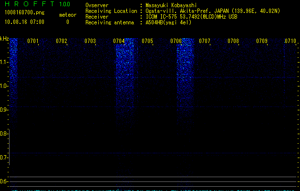Click the Receiving Location label
Screen dimensions: 300x191
(x=111, y=11)
